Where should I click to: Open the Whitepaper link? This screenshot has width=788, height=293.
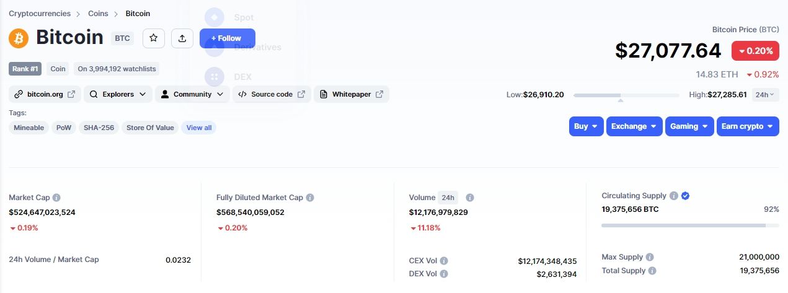coord(352,94)
